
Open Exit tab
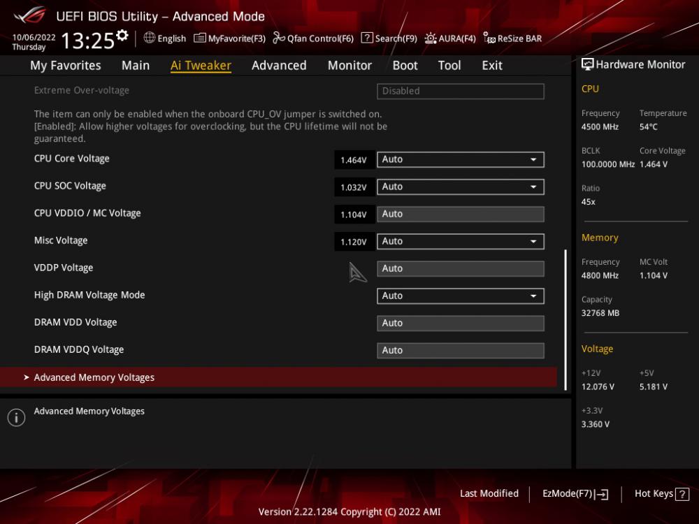point(492,66)
